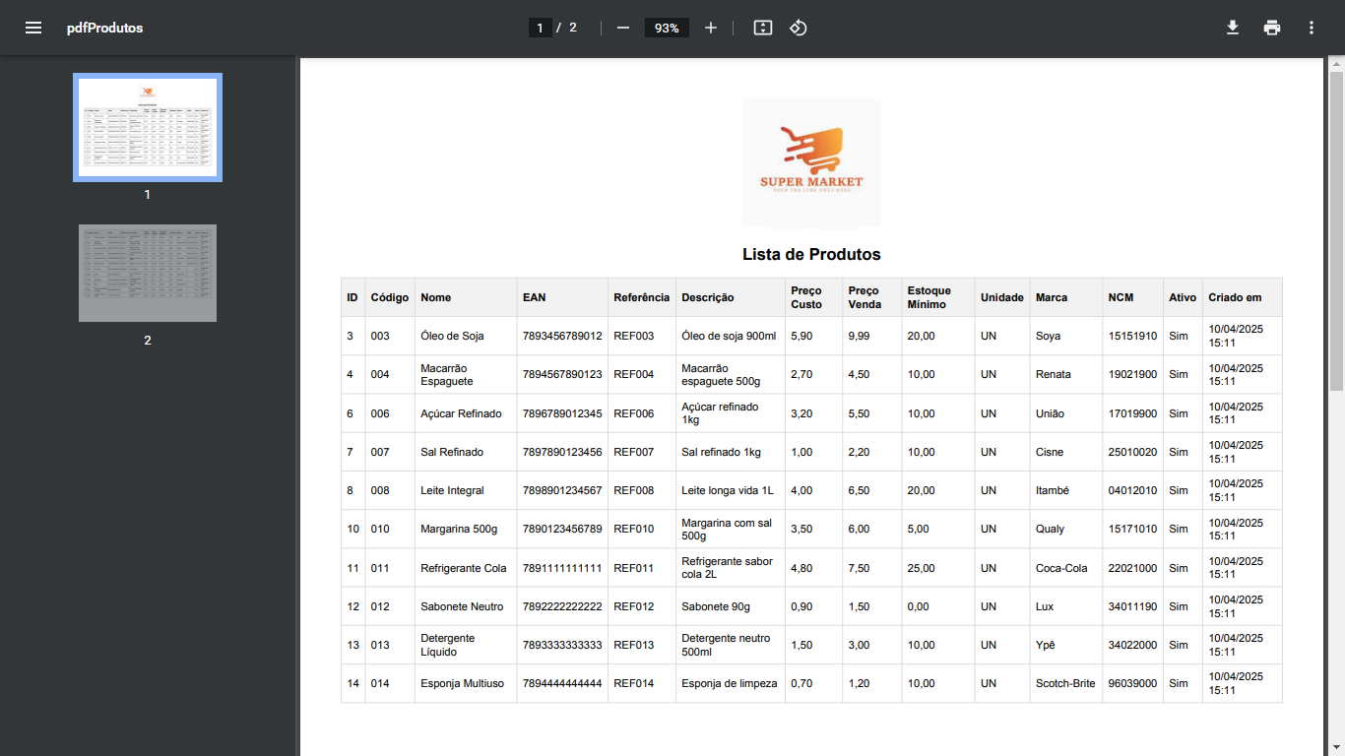Click the Preço Venda column header
The image size is (1345, 756).
point(864,297)
